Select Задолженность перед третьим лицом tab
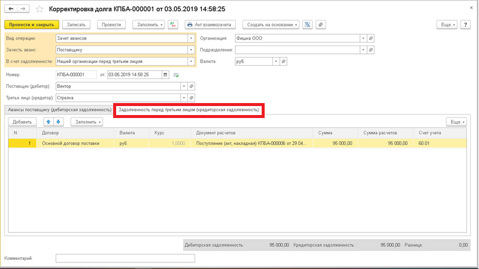Image resolution: width=479 pixels, height=269 pixels. (189, 110)
